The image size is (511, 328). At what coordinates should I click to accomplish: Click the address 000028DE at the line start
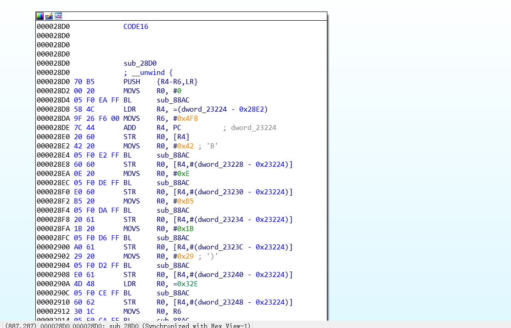point(53,128)
